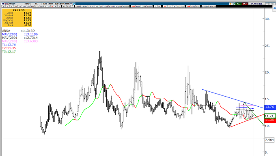Select the 180 minute period button
The height and width of the screenshot is (156, 276).
point(42,6)
